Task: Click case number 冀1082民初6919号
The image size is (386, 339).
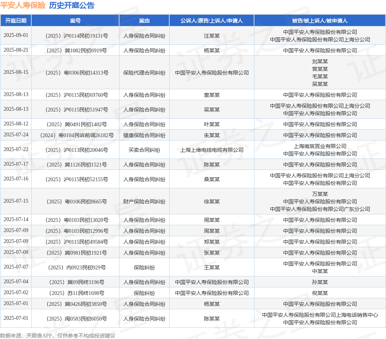Action: tap(77, 51)
